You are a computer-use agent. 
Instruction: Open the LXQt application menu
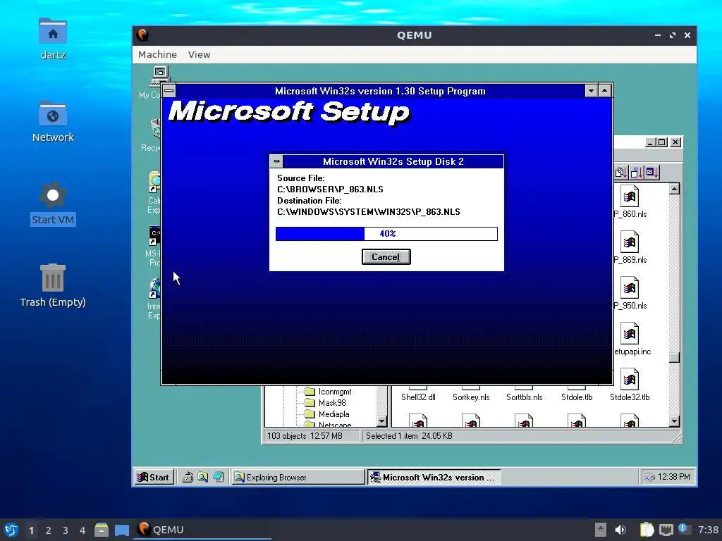pos(11,530)
